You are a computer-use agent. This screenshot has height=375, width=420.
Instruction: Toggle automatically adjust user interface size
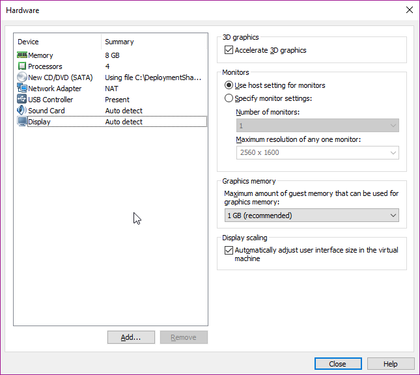pos(229,250)
